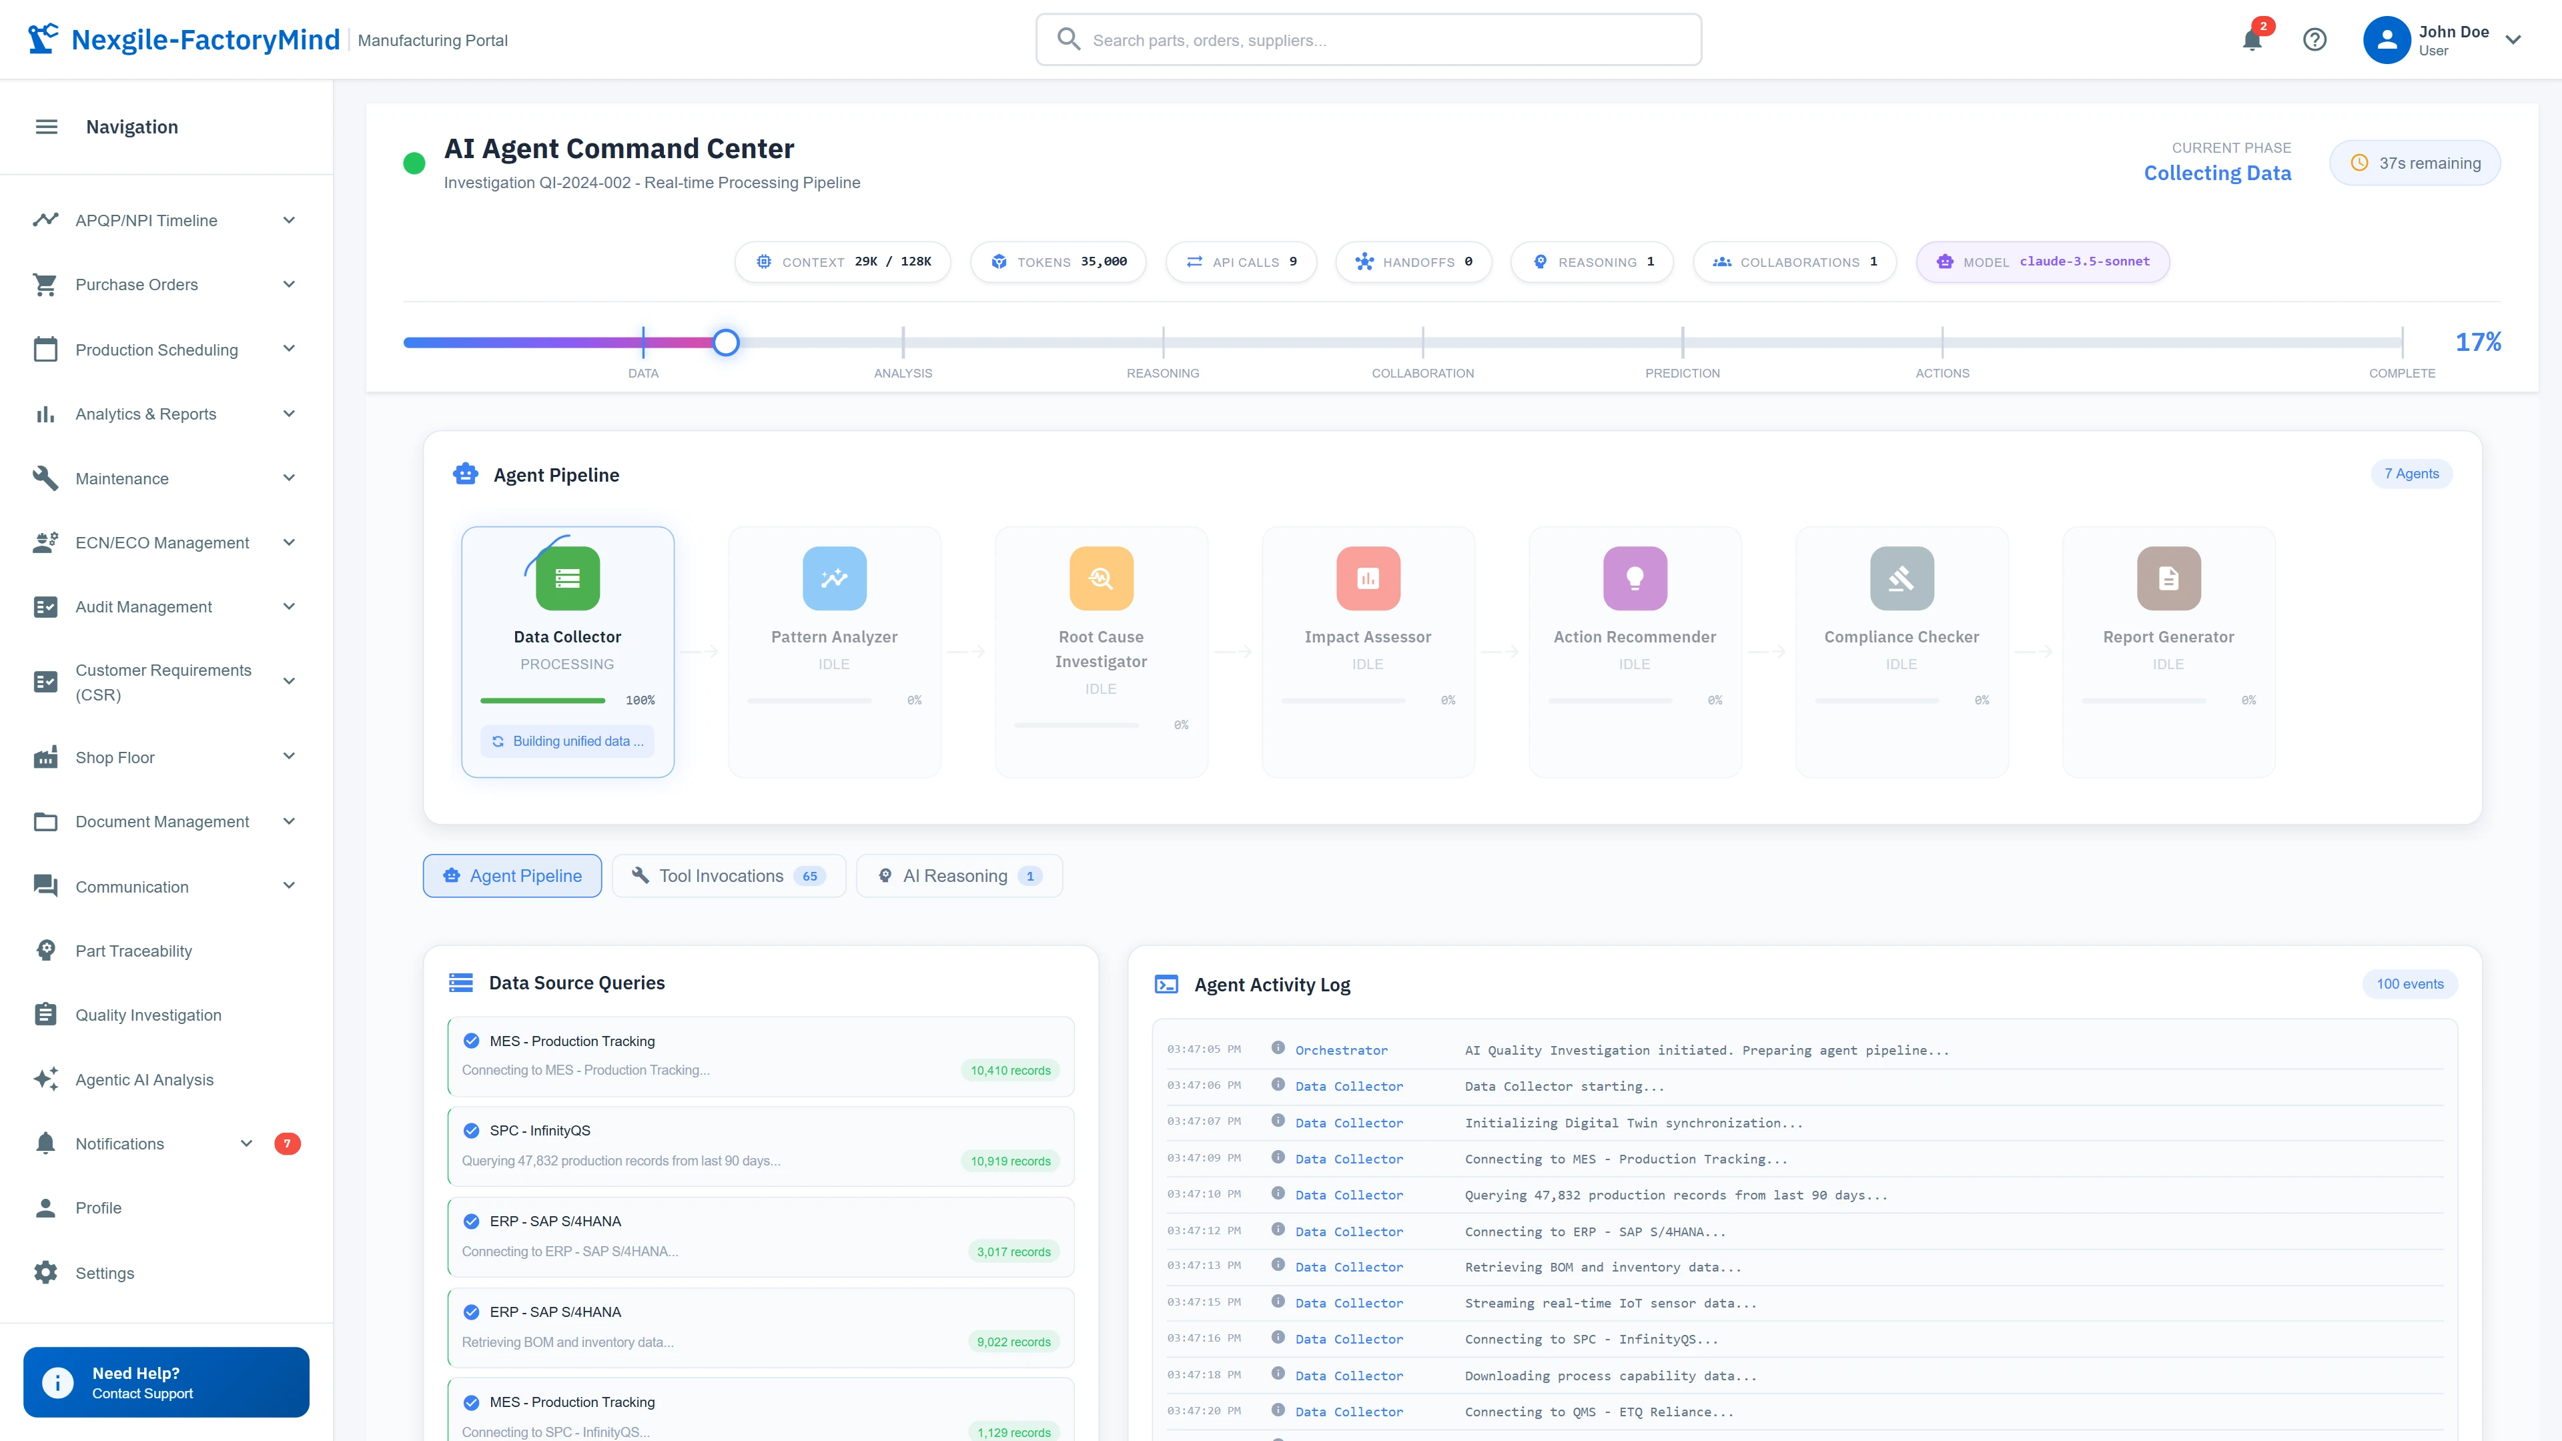Select the Compliance Checker agent icon
Screen dimensions: 2562x1441
pos(1901,578)
